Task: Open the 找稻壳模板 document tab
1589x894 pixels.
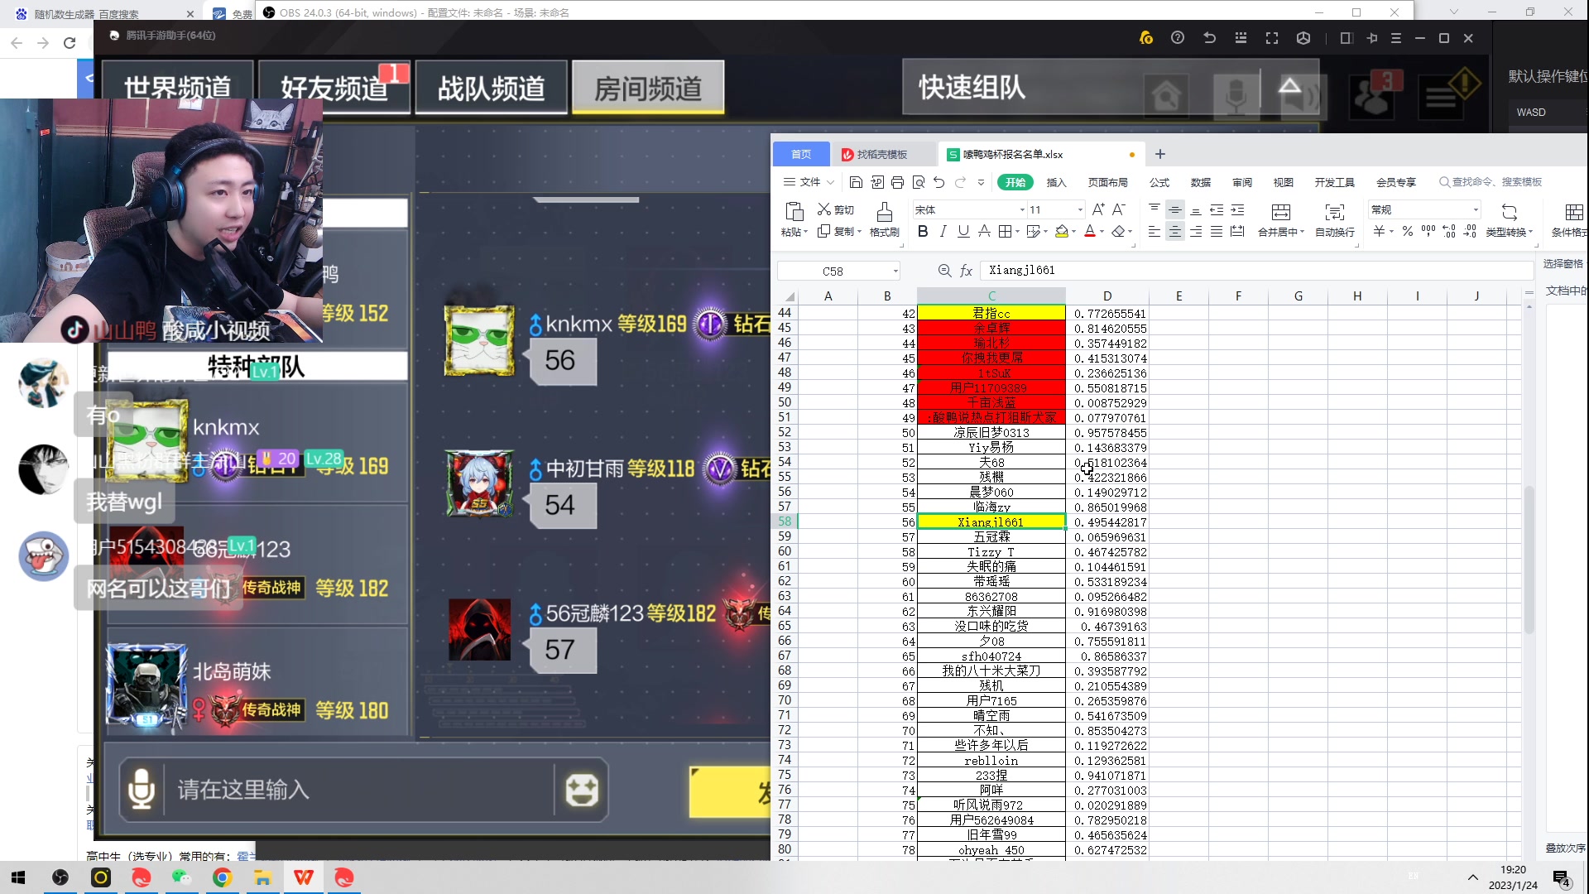Action: 882,155
